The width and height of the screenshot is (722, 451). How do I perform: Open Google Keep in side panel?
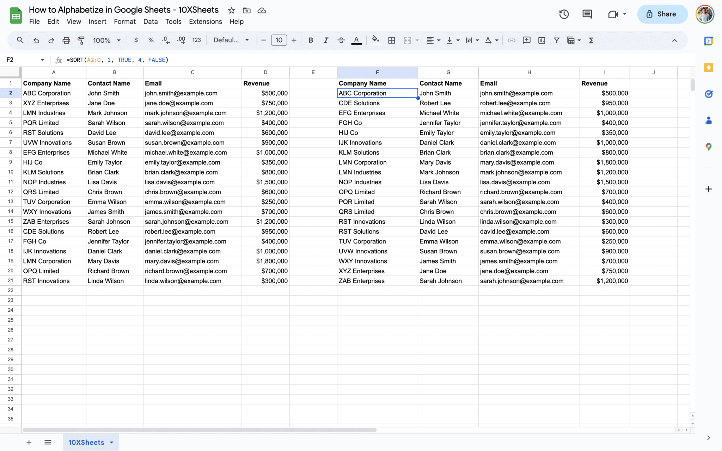[x=708, y=68]
